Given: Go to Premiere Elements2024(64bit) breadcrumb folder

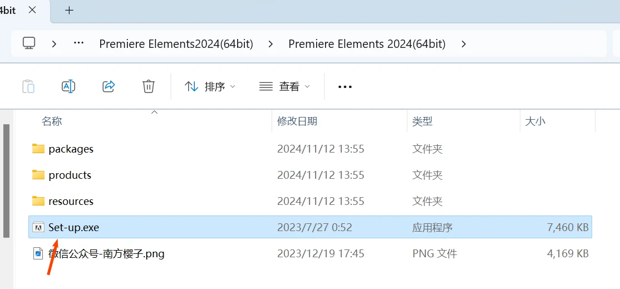Looking at the screenshot, I should [x=176, y=43].
